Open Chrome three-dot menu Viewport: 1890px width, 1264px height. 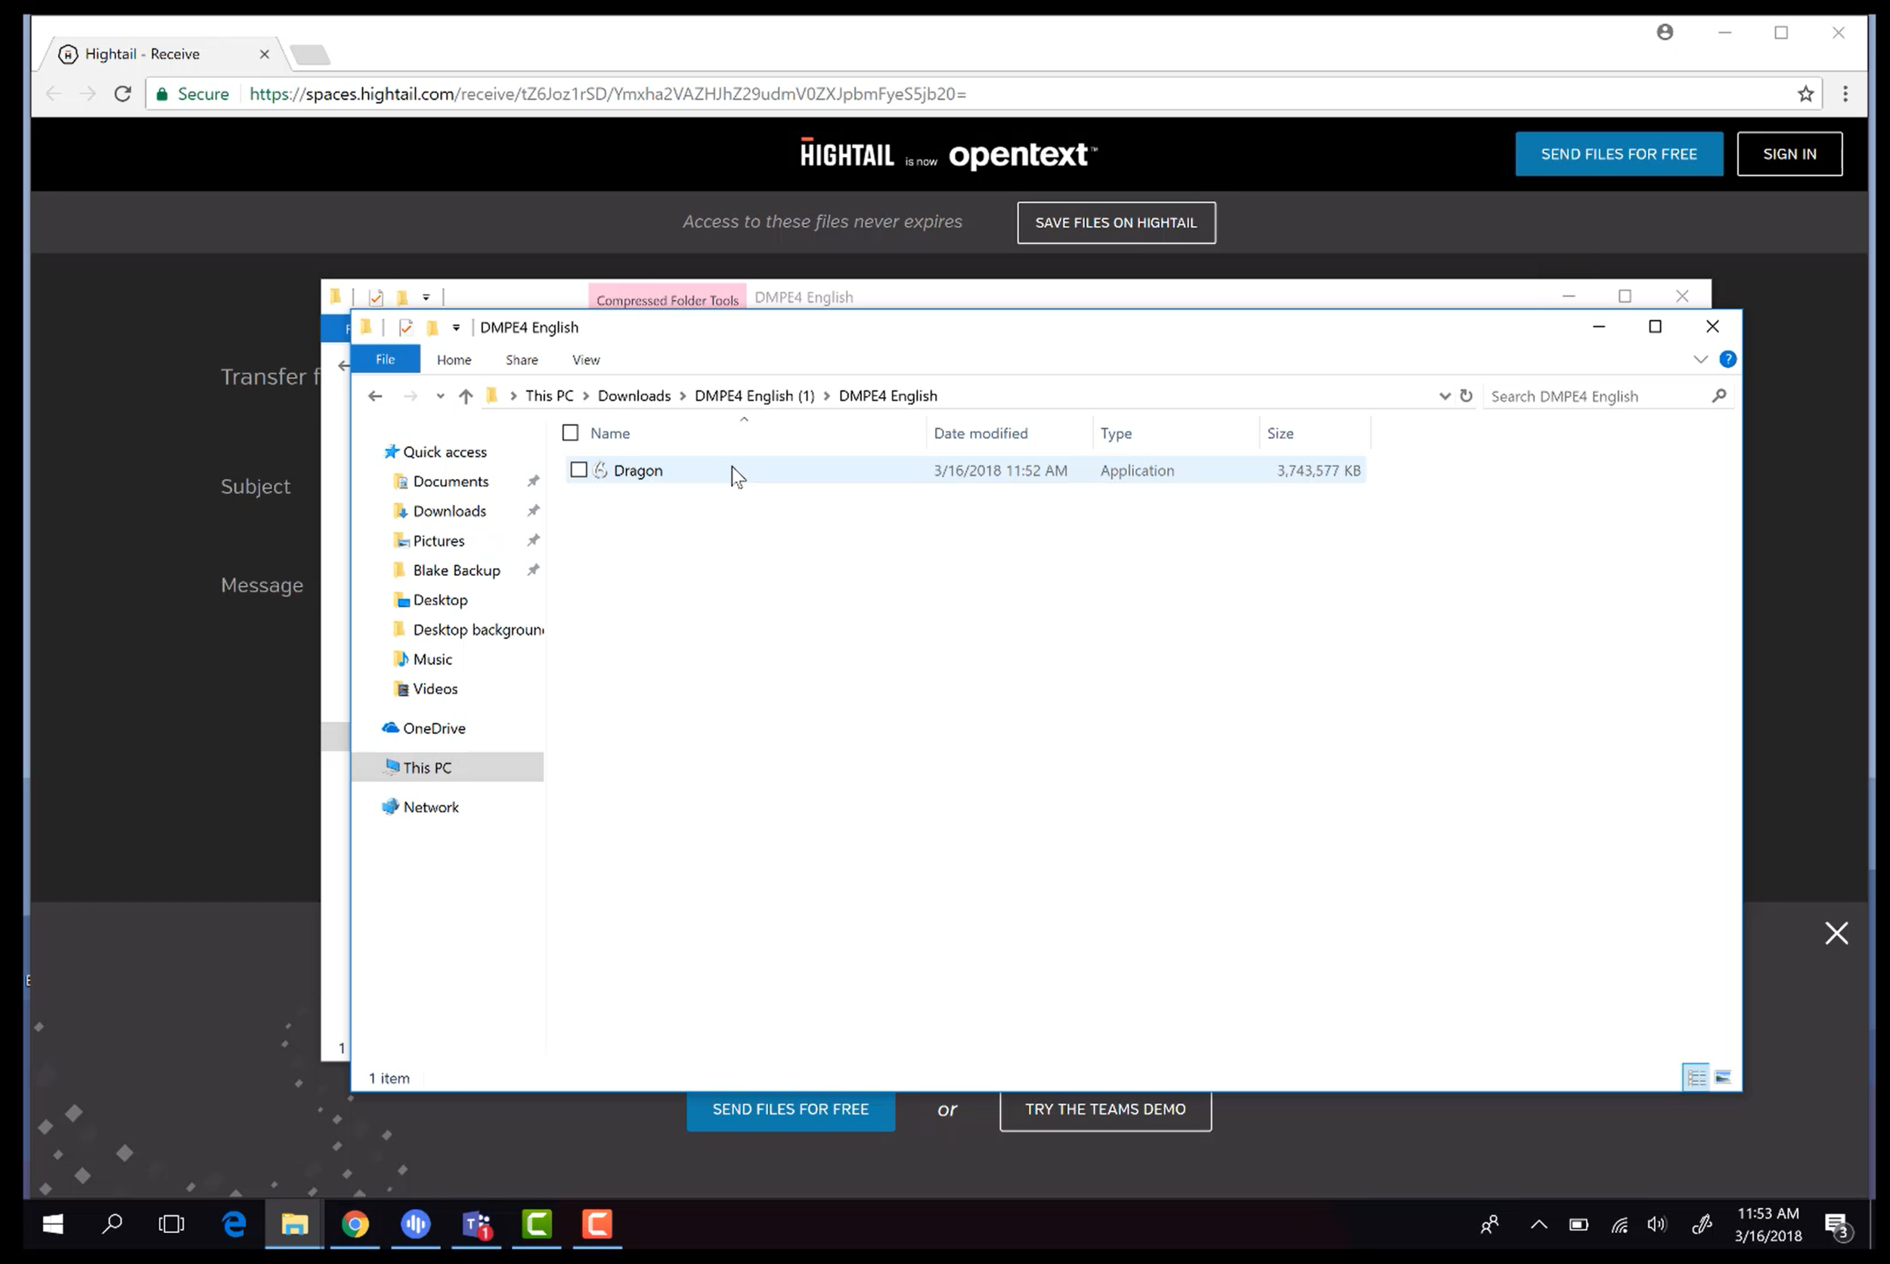click(1845, 94)
